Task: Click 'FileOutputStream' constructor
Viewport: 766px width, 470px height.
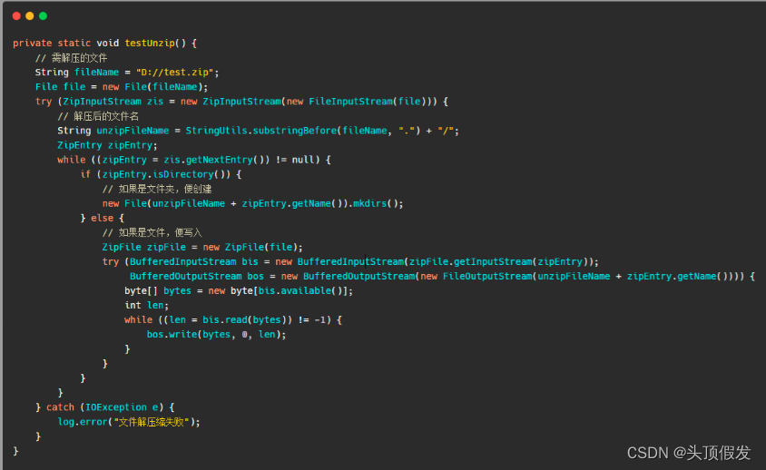Action: (487, 277)
